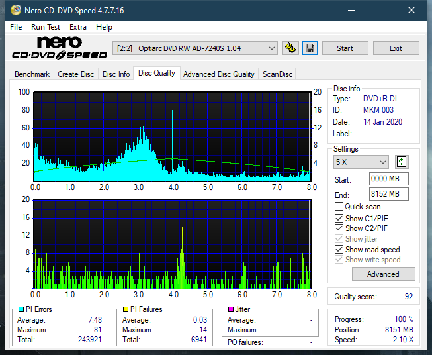Image resolution: width=432 pixels, height=355 pixels.
Task: Open the drive options icon next to drive selector
Action: (x=290, y=48)
